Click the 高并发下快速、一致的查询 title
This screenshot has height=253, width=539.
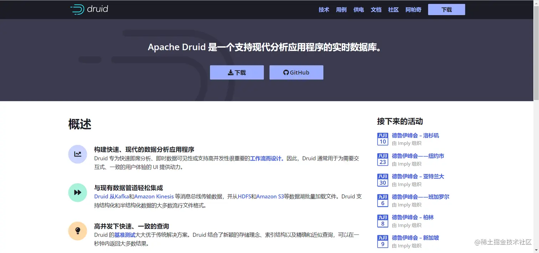coord(132,226)
